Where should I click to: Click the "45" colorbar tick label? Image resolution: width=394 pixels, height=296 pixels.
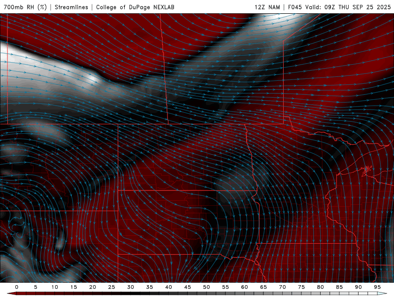[188, 287]
